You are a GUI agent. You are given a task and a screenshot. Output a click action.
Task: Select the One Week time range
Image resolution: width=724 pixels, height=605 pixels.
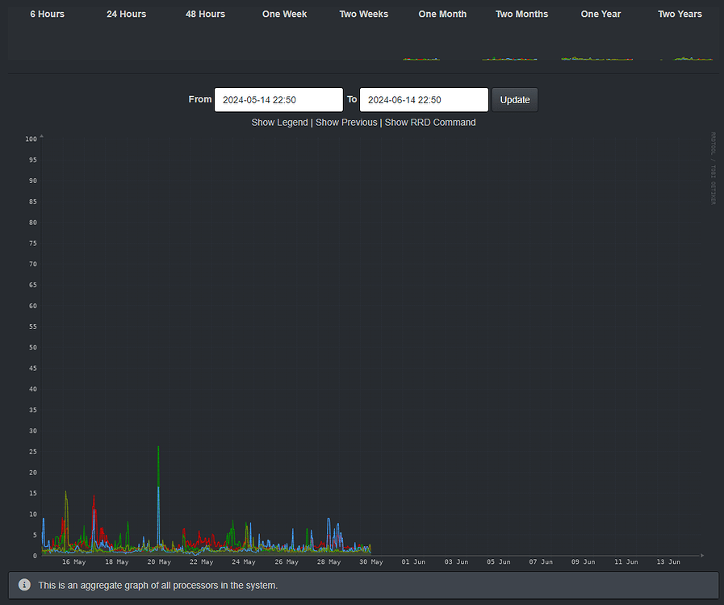(x=284, y=14)
